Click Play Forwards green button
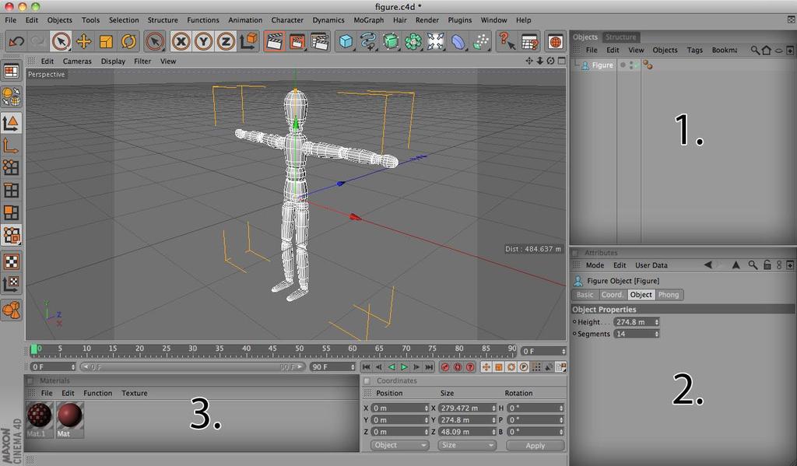 pyautogui.click(x=404, y=367)
